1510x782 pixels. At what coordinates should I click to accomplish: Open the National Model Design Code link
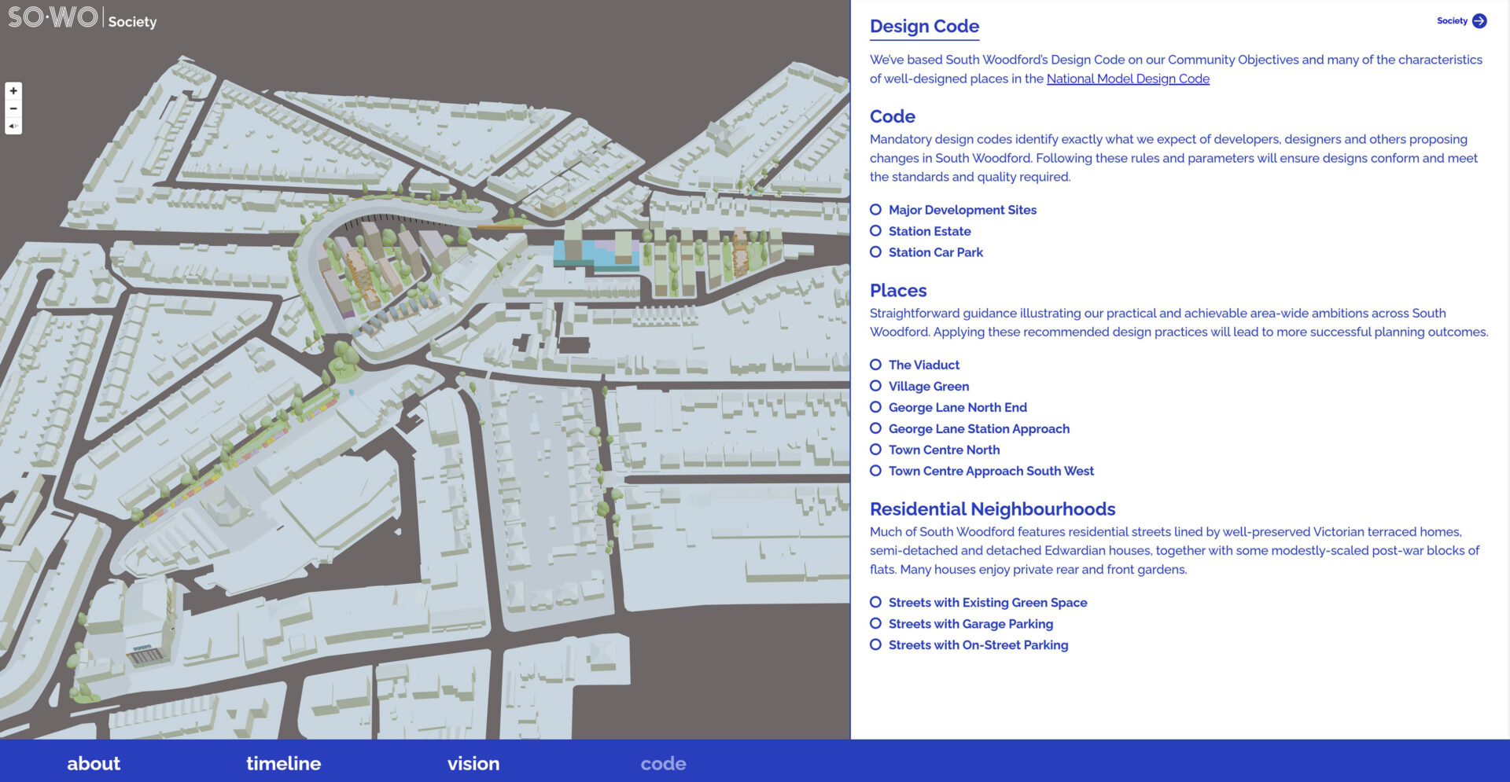[x=1127, y=79]
